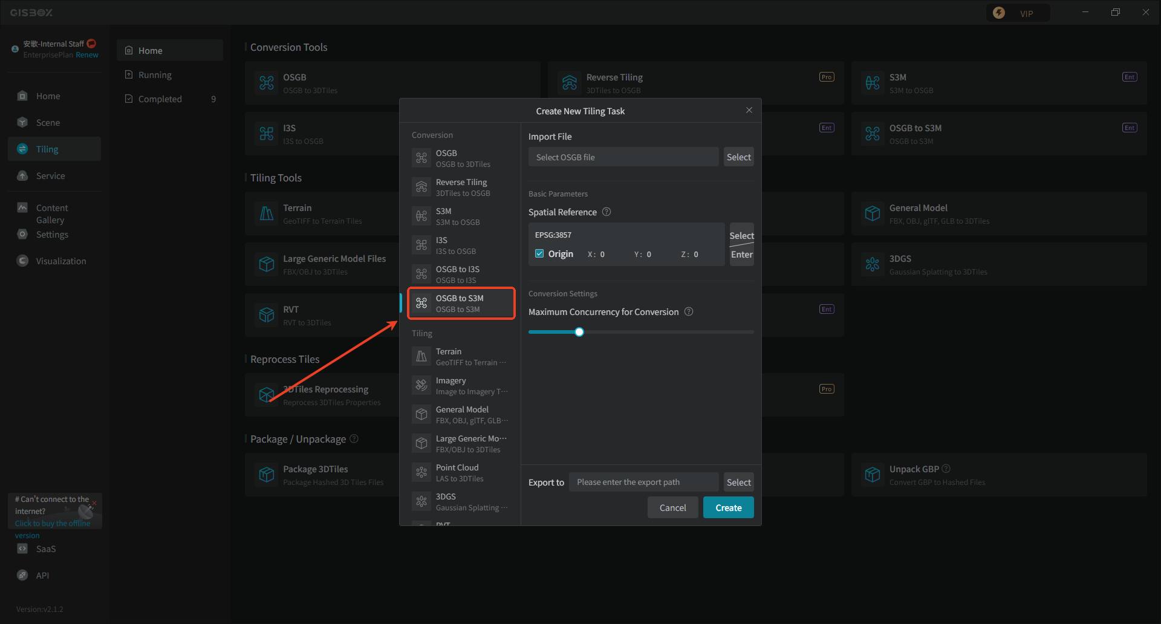Toggle the Origin checkbox
1161x624 pixels.
click(x=539, y=253)
